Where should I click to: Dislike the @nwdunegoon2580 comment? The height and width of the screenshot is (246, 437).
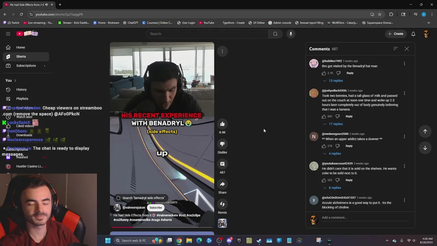coord(337,146)
